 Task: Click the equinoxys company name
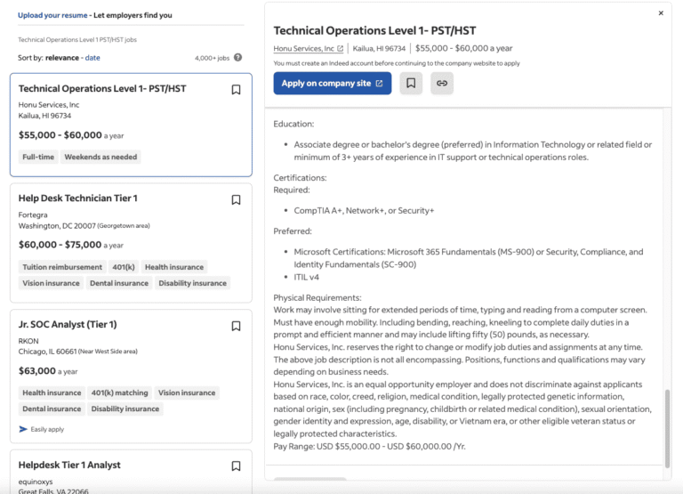point(36,482)
